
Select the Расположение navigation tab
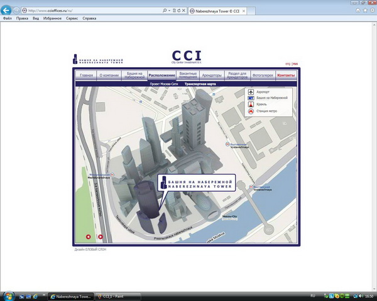pos(162,75)
